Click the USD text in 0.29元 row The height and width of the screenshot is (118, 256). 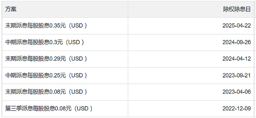coord(77,59)
